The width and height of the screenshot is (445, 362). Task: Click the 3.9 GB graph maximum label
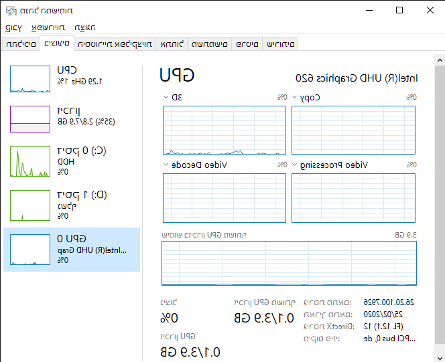pyautogui.click(x=406, y=235)
